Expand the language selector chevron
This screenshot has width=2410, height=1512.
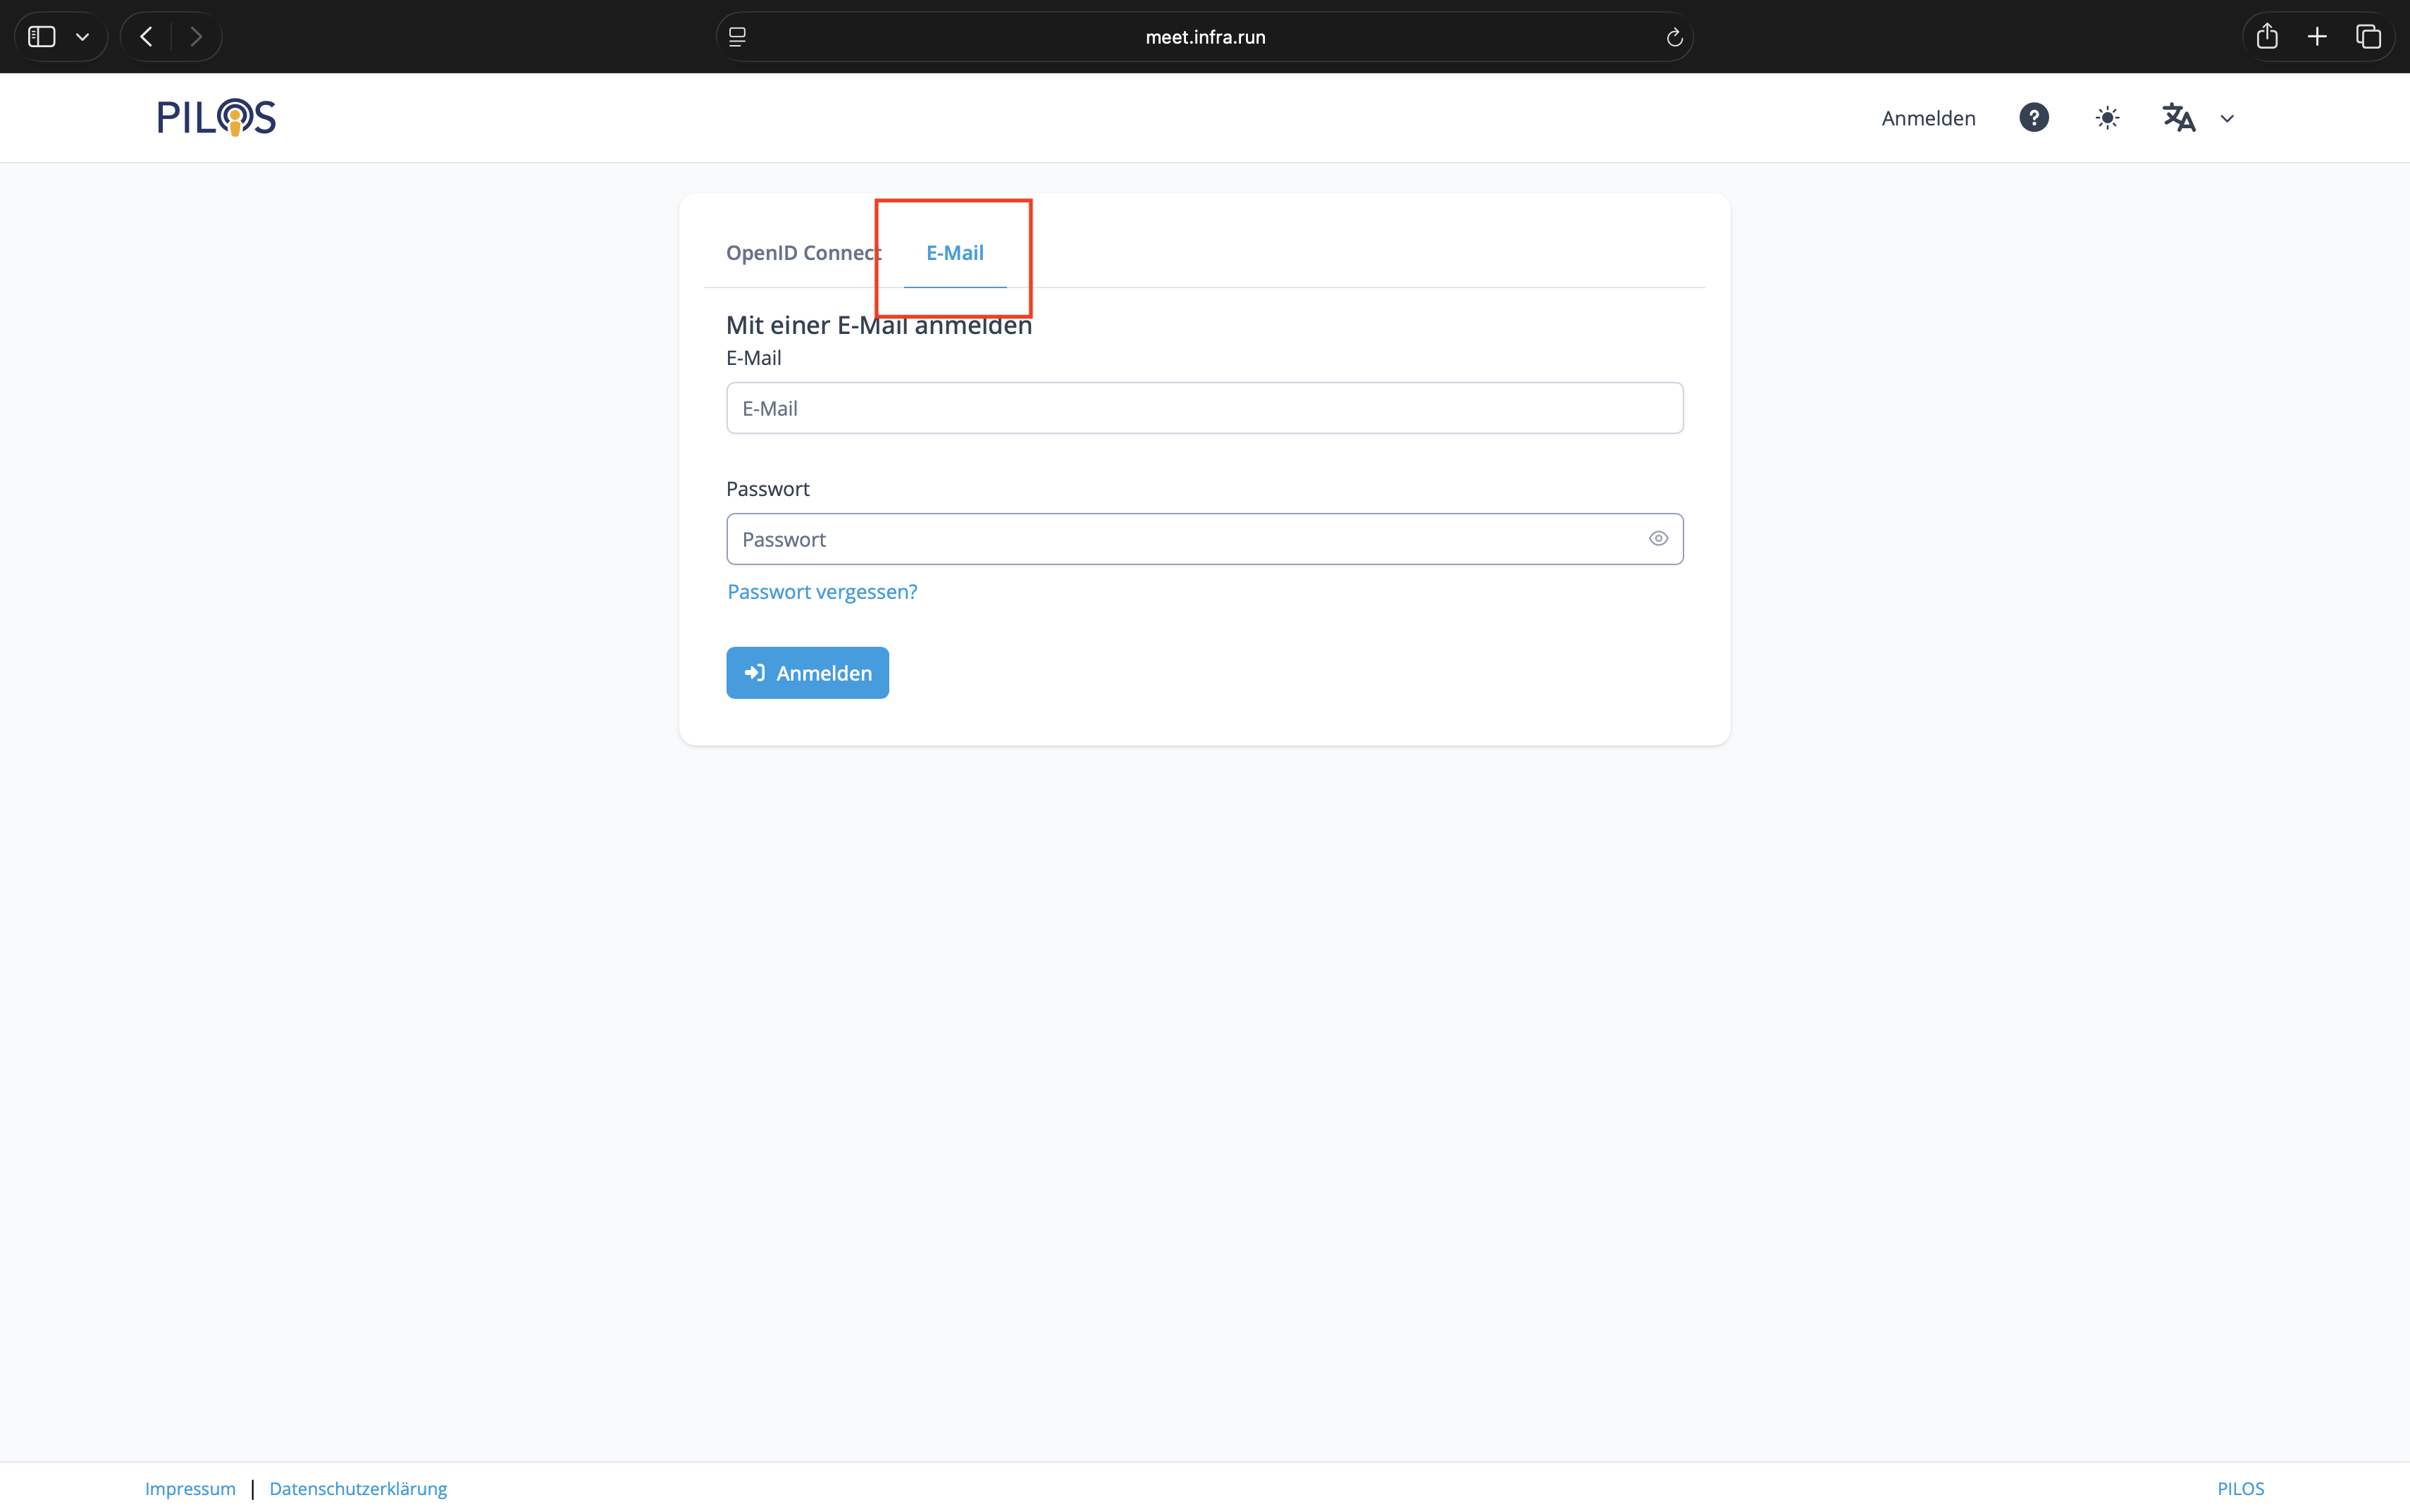tap(2227, 119)
